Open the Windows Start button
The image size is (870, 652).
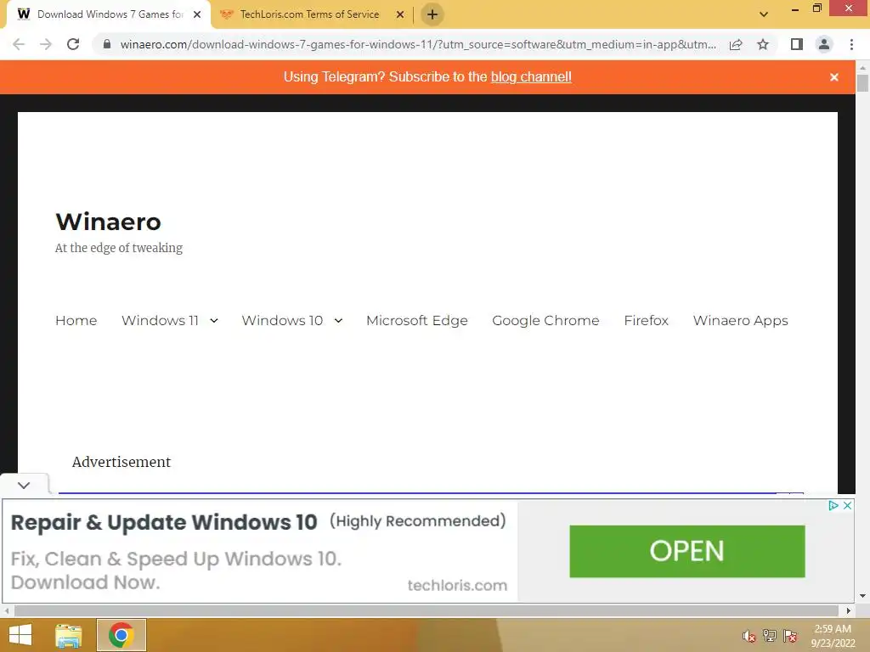[x=20, y=635]
